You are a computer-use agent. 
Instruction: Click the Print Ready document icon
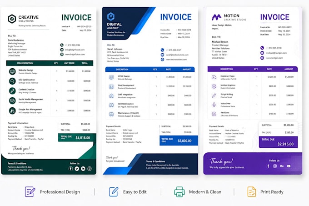(x=252, y=192)
